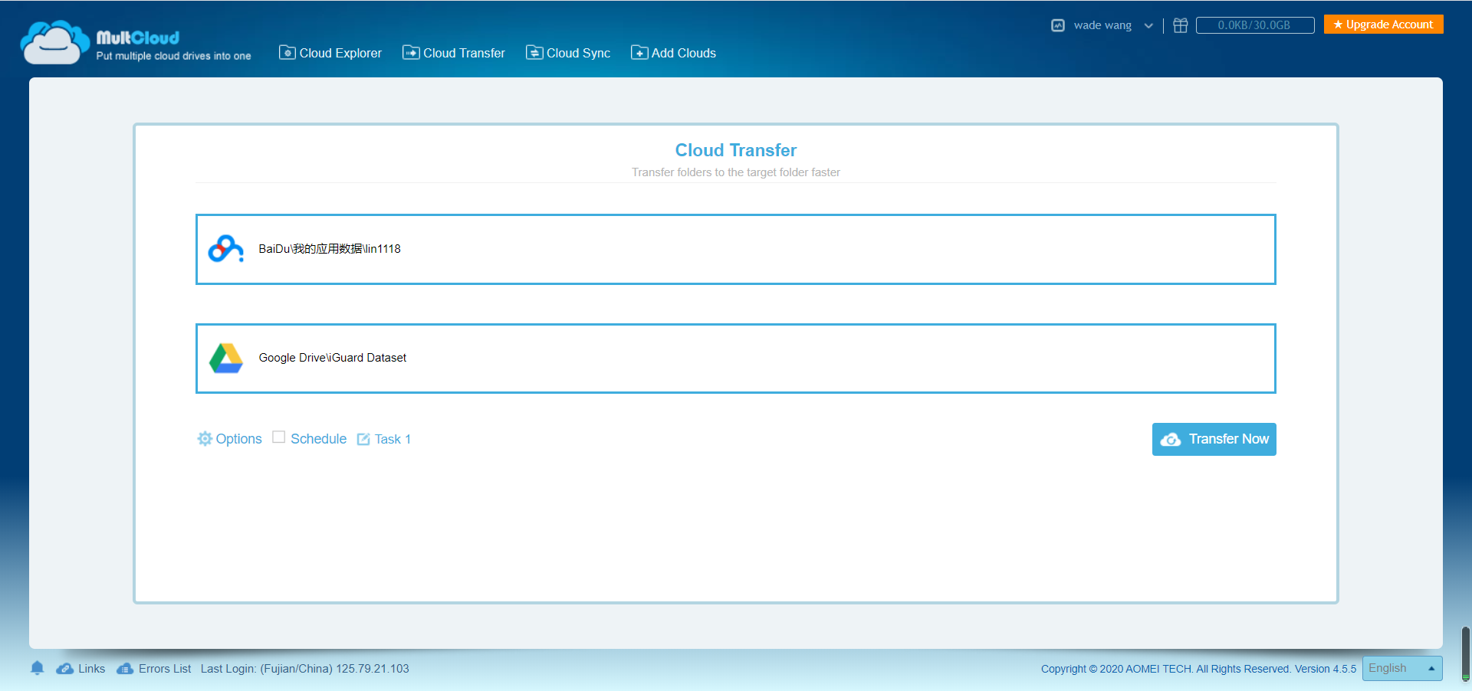Screen dimensions: 1472x691
Task: Open the Options gear icon
Action: point(205,438)
